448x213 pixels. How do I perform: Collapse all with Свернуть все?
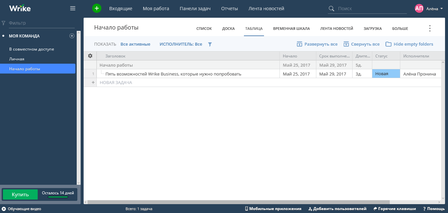click(361, 44)
